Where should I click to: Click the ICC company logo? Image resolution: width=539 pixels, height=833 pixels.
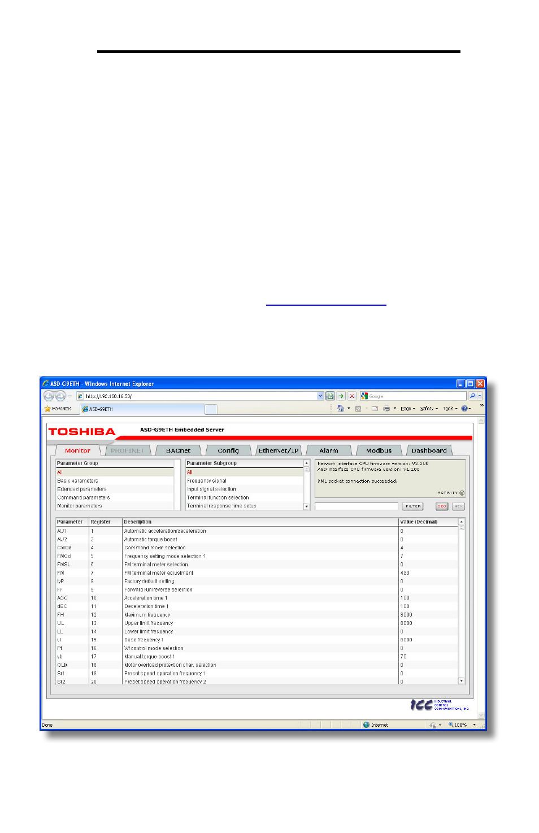440,705
